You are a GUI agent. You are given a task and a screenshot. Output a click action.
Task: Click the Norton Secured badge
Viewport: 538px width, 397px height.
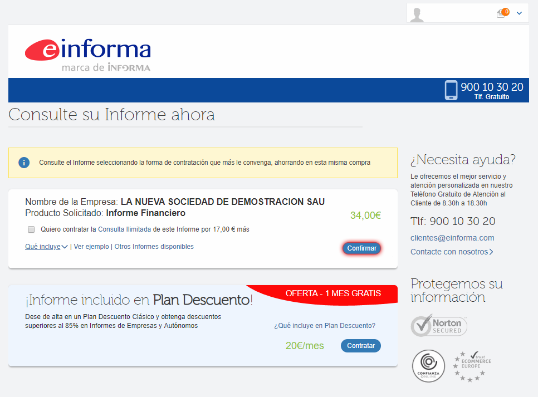click(x=439, y=326)
